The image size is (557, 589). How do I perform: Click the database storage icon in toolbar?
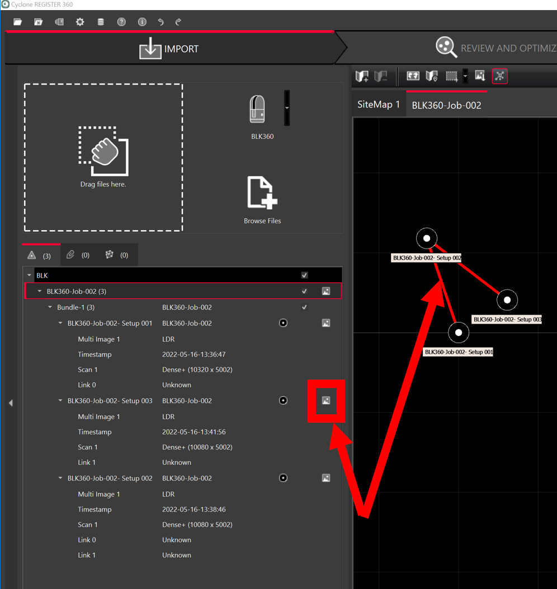pos(101,22)
